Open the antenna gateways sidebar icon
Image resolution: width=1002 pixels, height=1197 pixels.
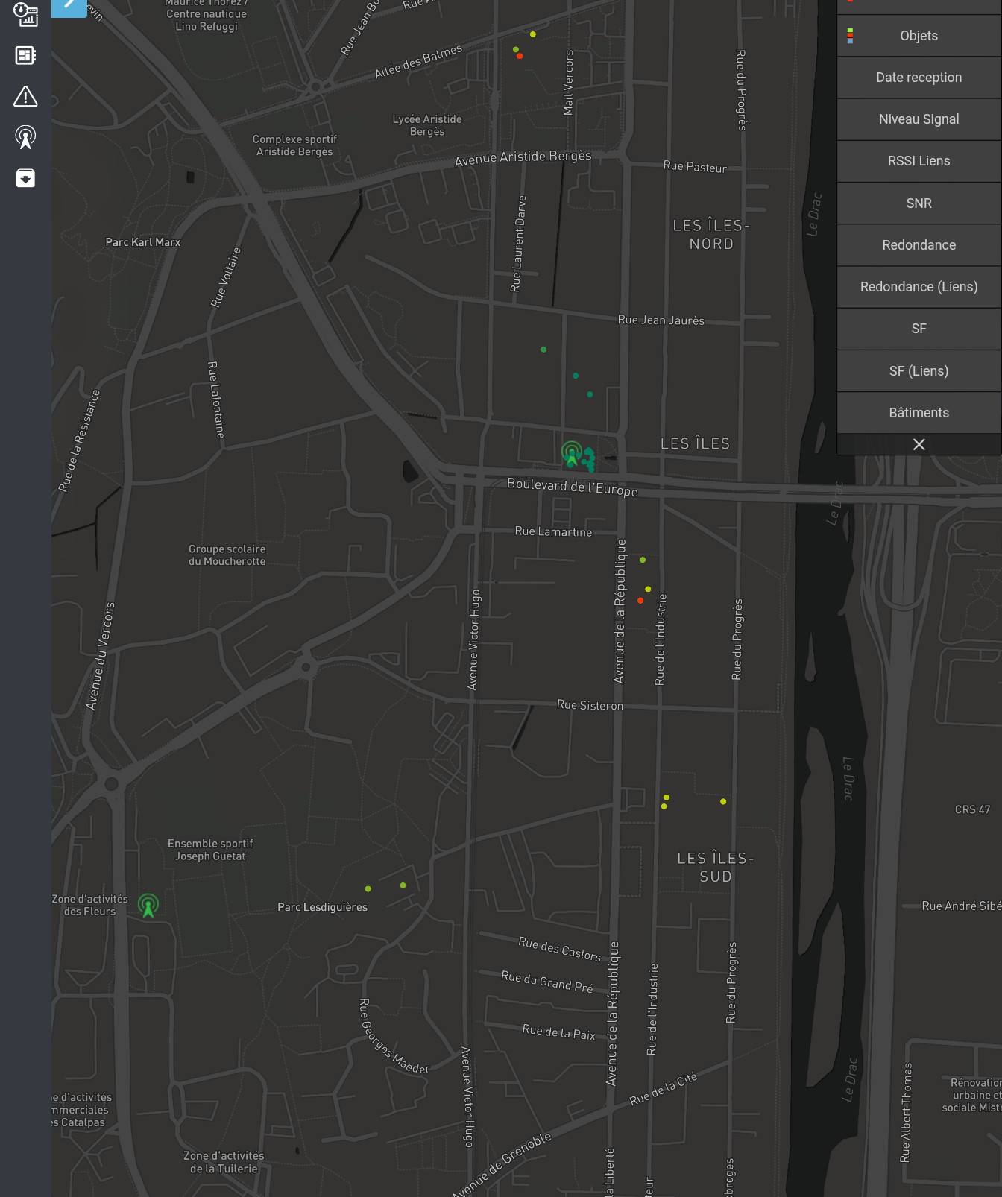[25, 137]
